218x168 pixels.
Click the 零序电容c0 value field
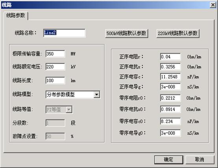point(170,121)
